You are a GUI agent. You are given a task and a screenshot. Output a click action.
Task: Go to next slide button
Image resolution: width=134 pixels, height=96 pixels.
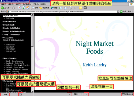tap(86, 94)
